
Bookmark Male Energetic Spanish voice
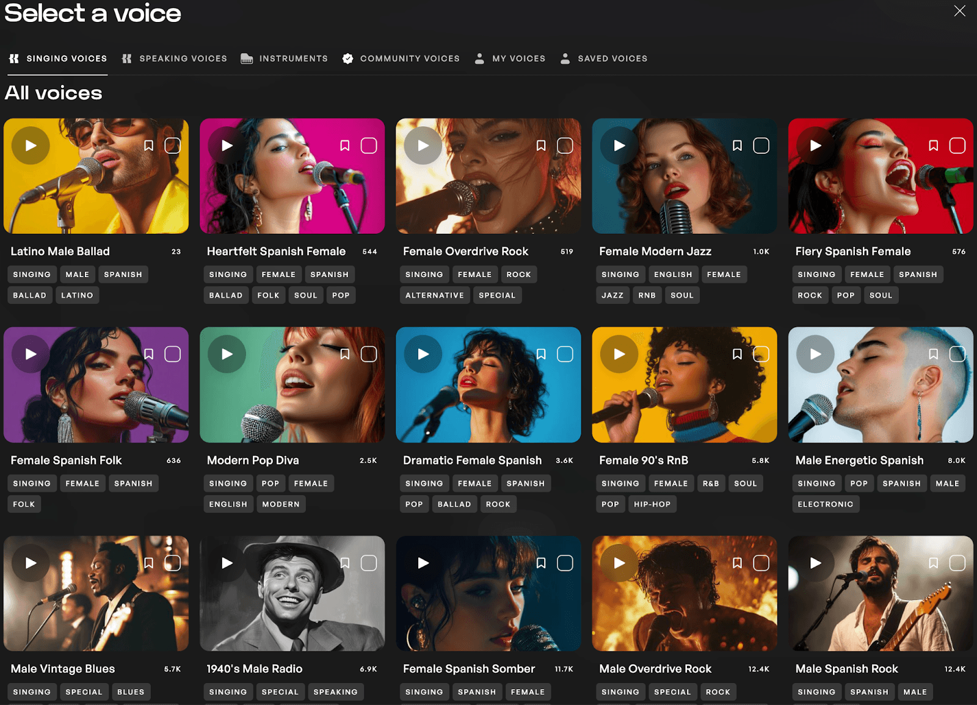[933, 354]
